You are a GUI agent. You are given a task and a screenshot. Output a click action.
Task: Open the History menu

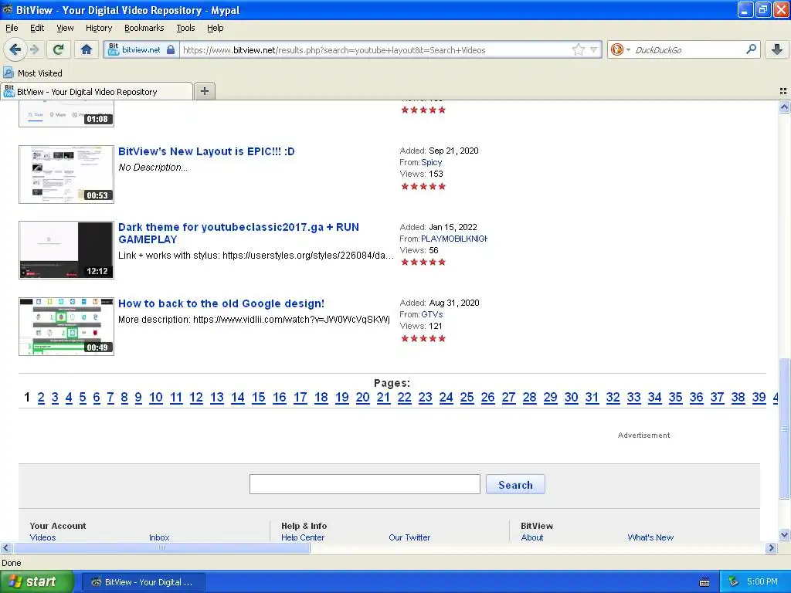click(x=98, y=28)
